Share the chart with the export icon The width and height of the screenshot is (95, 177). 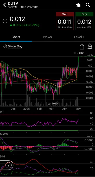[82, 46]
